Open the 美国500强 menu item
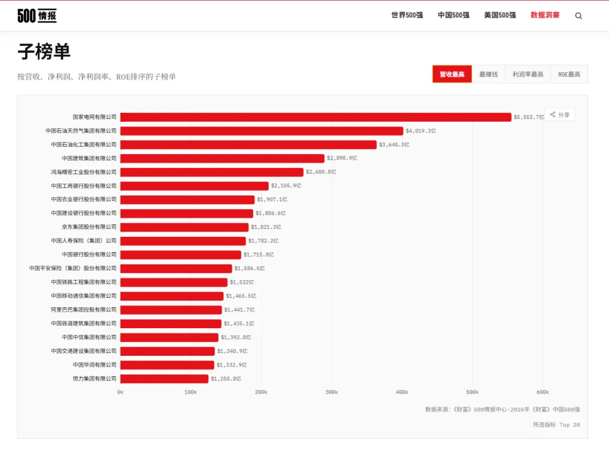Image resolution: width=609 pixels, height=450 pixels. 500,15
